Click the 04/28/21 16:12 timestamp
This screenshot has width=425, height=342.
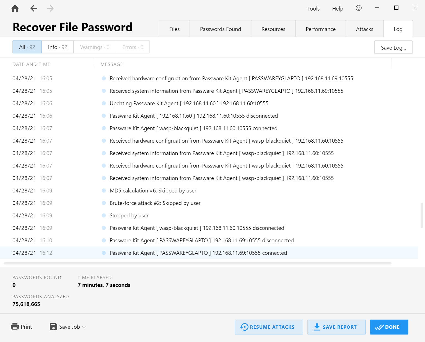[32, 253]
